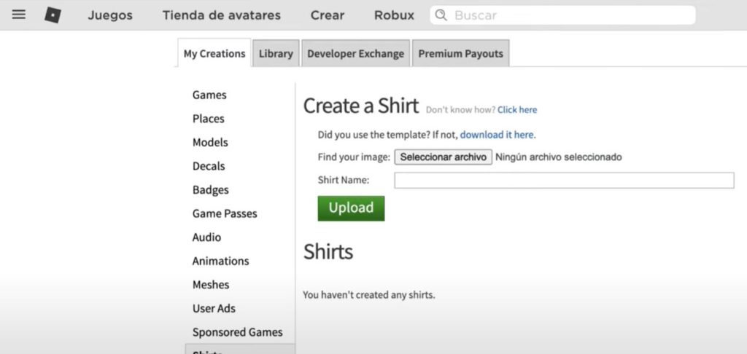747x354 pixels.
Task: Select Games in the sidebar
Action: coord(209,95)
